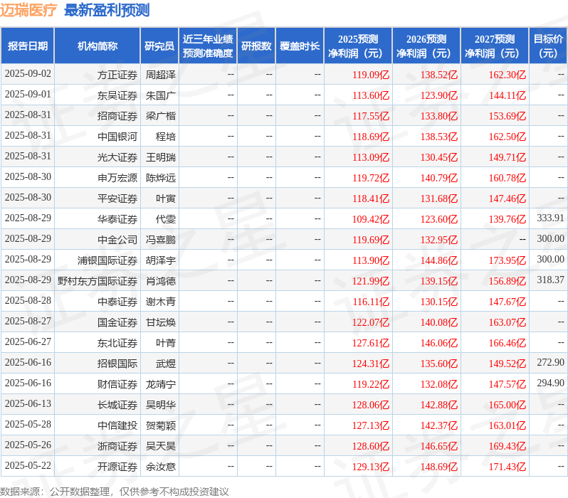This screenshot has width=568, height=498.
Task: Click the institution 华泰证券
Action: (117, 220)
